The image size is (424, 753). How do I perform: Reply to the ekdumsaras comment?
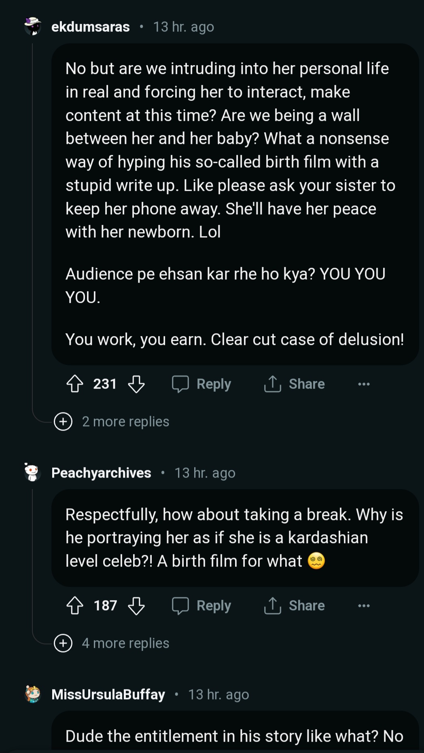pos(201,384)
